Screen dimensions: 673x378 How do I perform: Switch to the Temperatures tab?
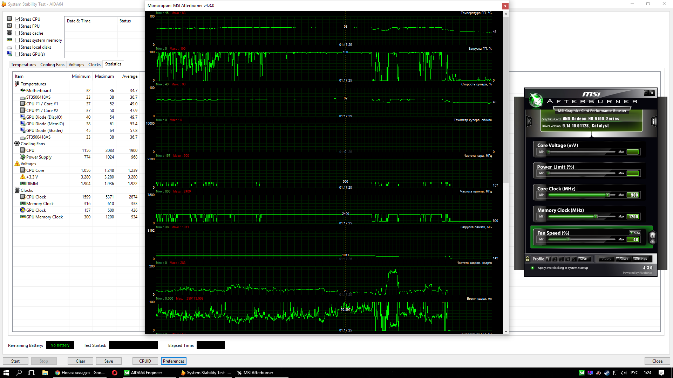coord(23,65)
